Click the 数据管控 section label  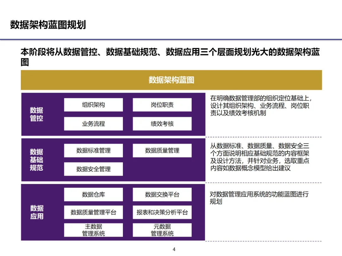tap(36, 114)
